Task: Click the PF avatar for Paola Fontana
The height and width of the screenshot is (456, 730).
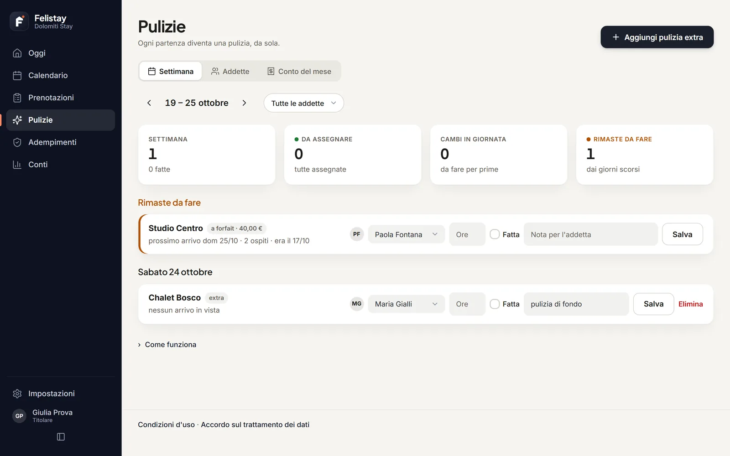Action: (x=357, y=234)
